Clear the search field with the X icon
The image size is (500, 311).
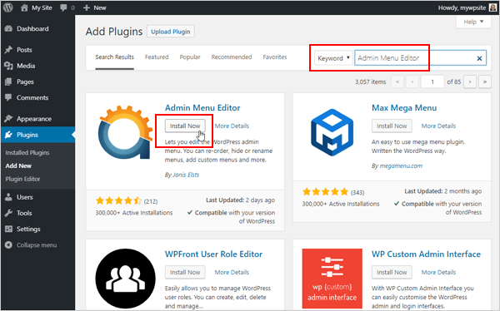point(479,58)
